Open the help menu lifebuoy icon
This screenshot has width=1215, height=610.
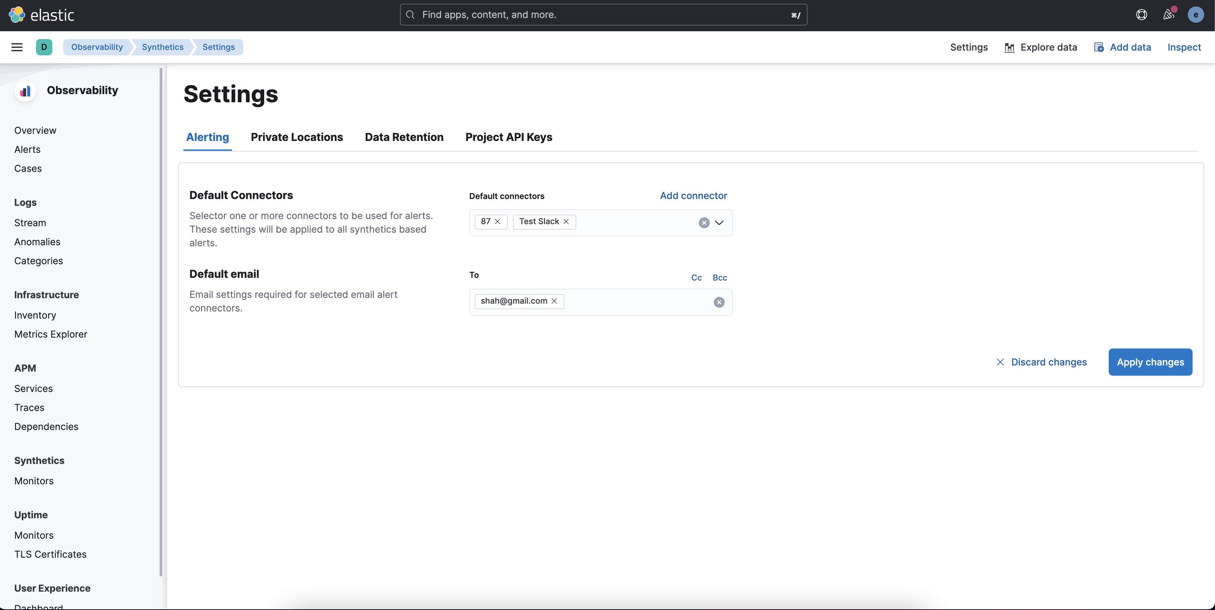point(1141,15)
